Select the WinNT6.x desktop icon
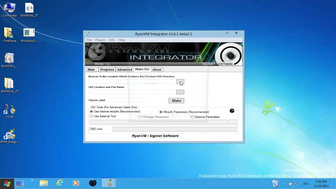Viewport: 336px width, 189px height. pos(10,60)
